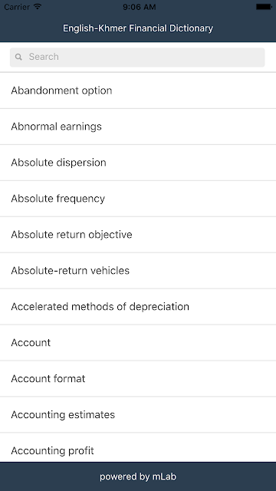
Task: Click the magnifying glass search icon
Action: click(x=18, y=57)
